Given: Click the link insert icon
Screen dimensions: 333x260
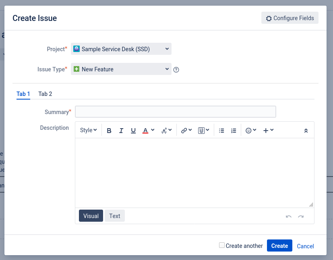Looking at the screenshot, I should pyautogui.click(x=184, y=131).
